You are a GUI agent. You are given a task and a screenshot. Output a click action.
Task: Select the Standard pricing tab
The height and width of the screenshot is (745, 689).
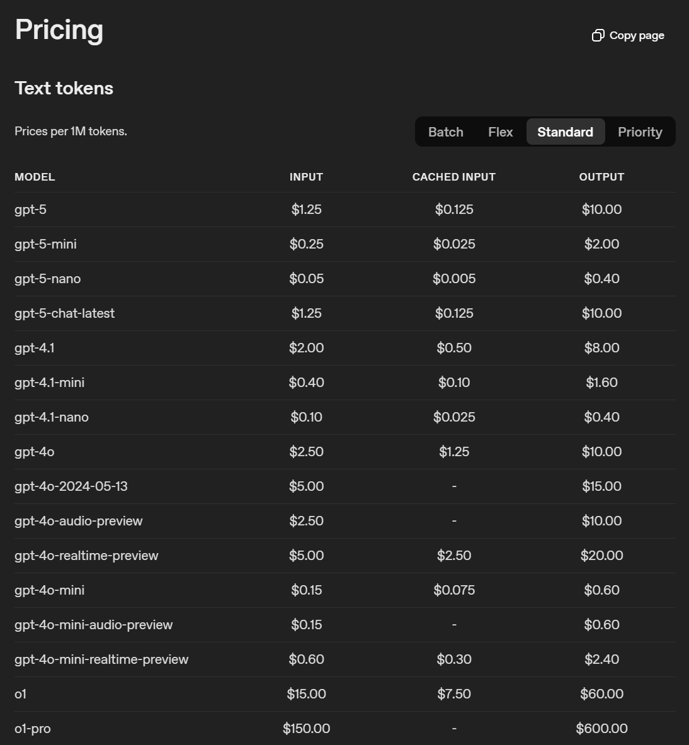(x=566, y=132)
